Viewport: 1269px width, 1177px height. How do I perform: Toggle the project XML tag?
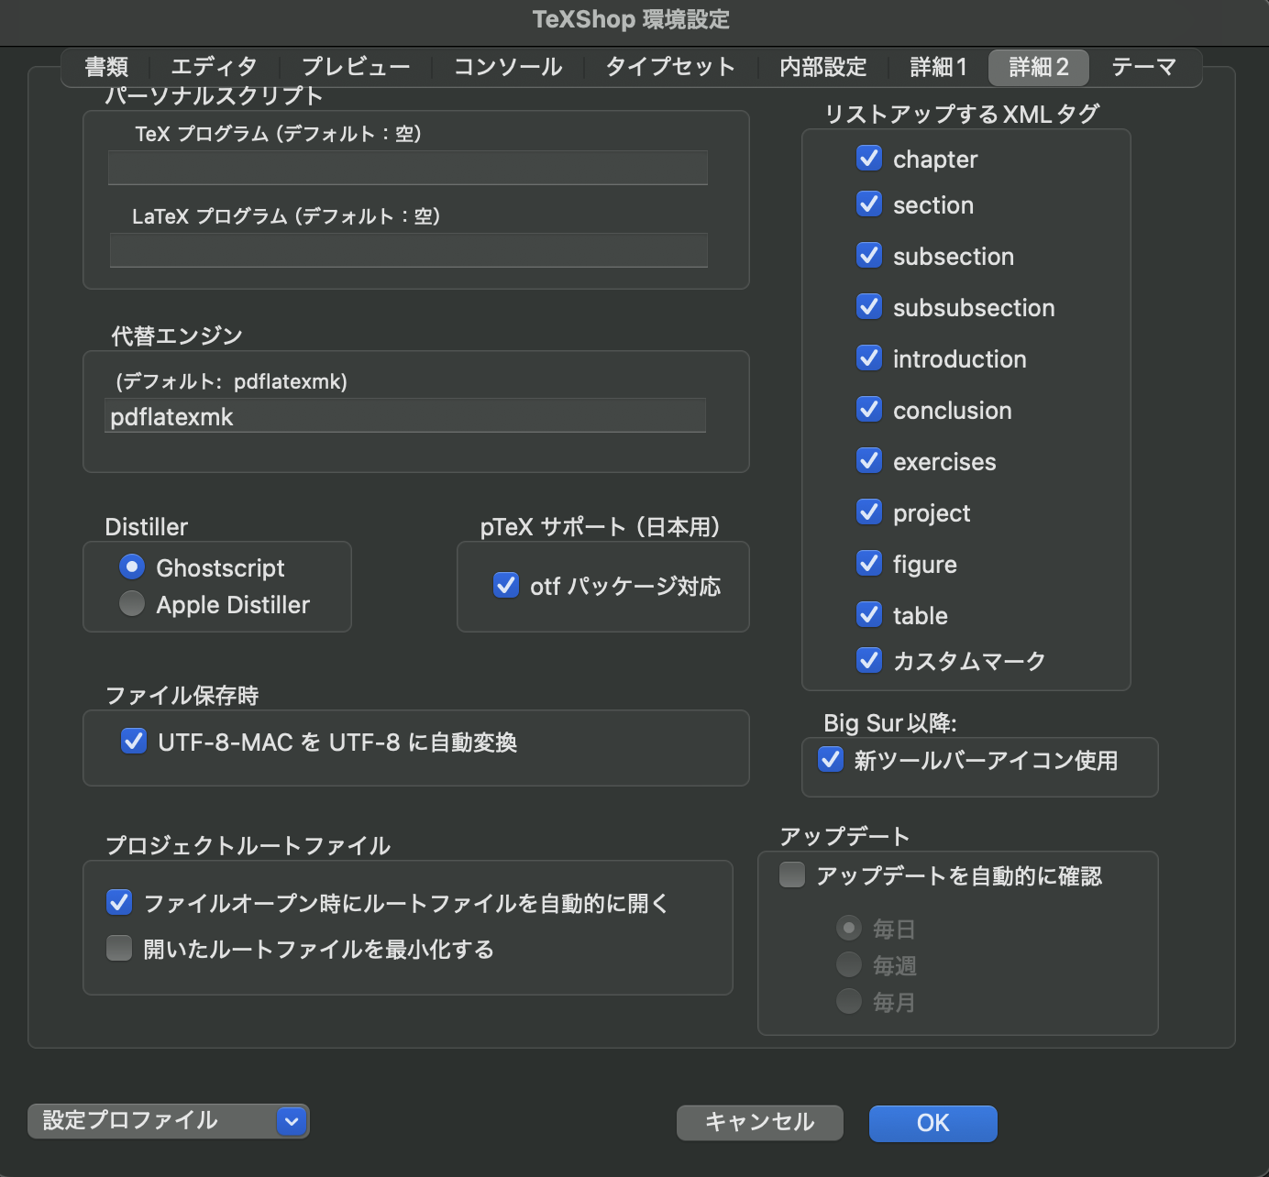(x=869, y=511)
